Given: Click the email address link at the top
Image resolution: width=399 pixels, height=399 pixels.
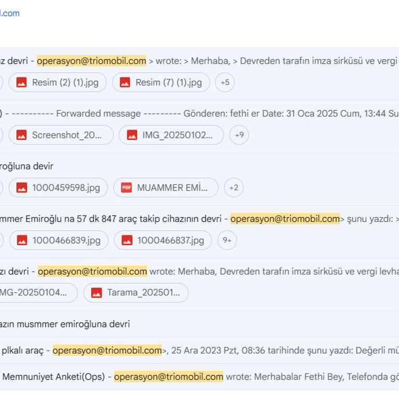Looking at the screenshot, I should pos(9,14).
